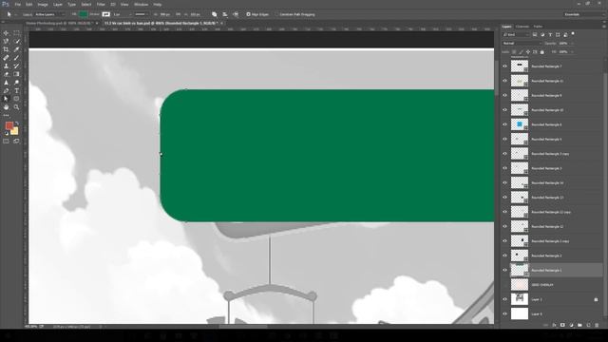Screen dimensions: 608x342
Task: Toggle Quick Mask mode icon
Action: click(6, 142)
